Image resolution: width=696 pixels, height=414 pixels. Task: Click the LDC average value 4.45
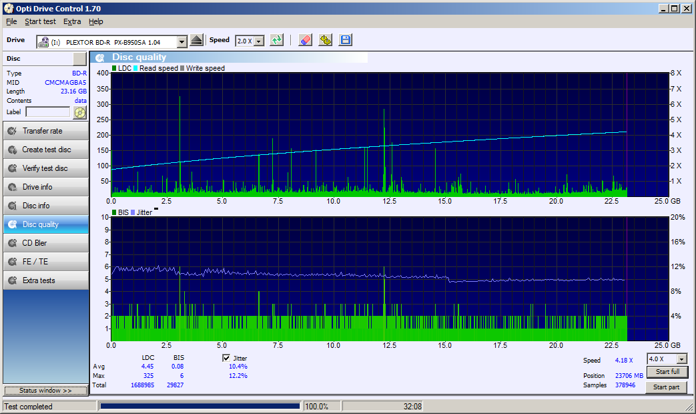[147, 367]
